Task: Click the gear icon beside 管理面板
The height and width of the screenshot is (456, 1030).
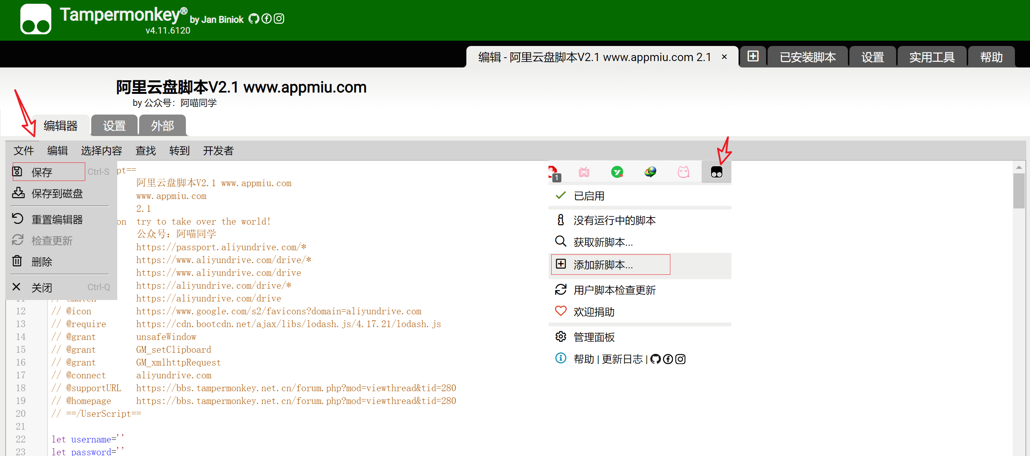Action: point(561,337)
